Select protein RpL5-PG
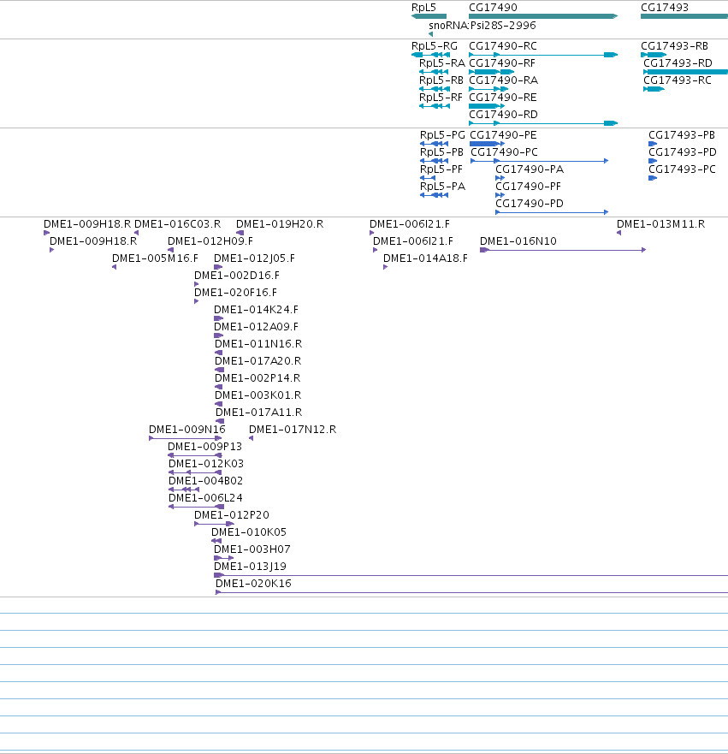This screenshot has width=728, height=754. (x=434, y=144)
